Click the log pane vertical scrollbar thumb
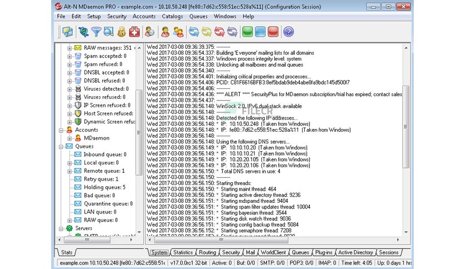465x269 pixels. [x=405, y=127]
